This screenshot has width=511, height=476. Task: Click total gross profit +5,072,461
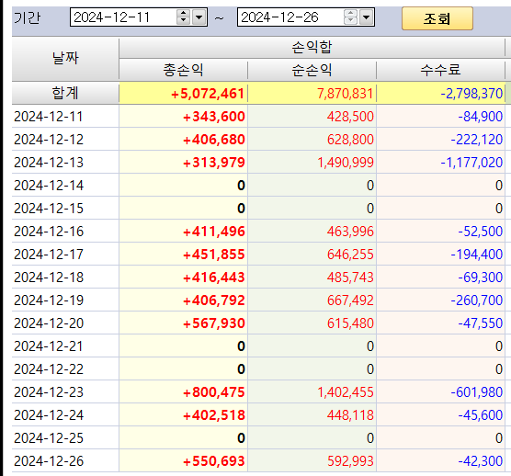click(x=184, y=94)
